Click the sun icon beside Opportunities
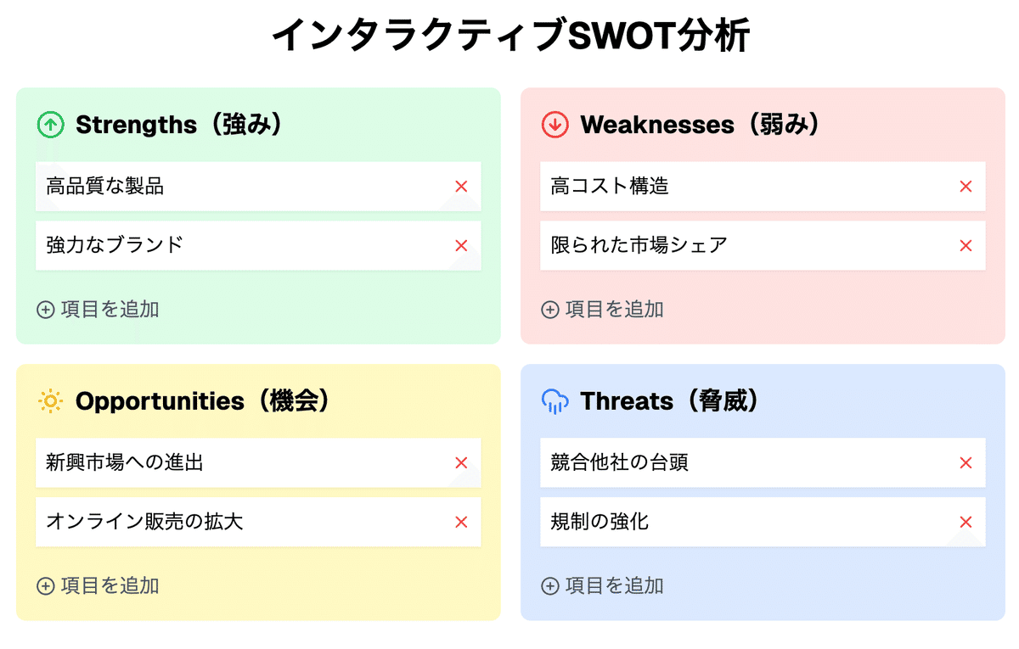The height and width of the screenshot is (649, 1019). click(x=51, y=401)
